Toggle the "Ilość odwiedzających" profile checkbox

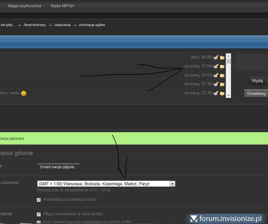pyautogui.click(x=39, y=222)
